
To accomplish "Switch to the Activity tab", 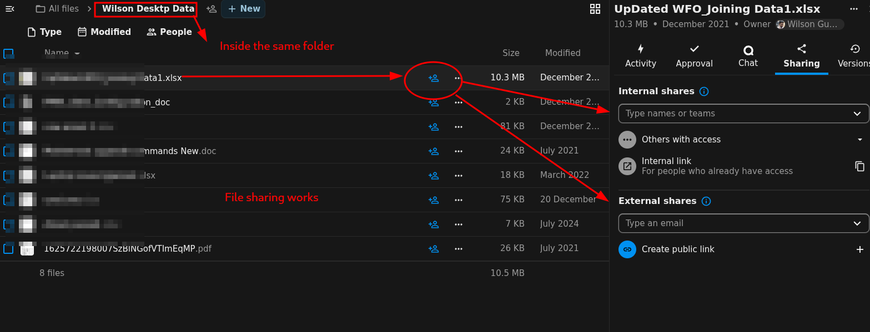I will click(x=640, y=56).
